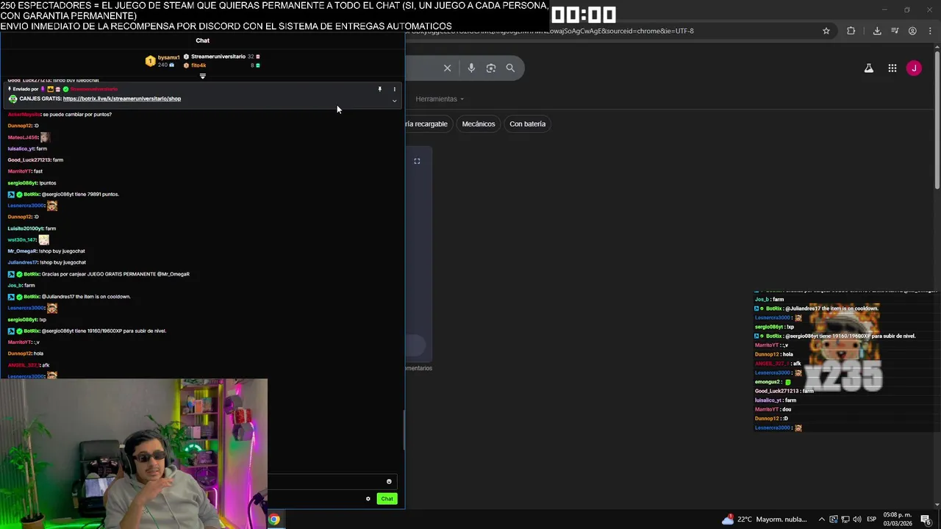Clear the Google search box with X
This screenshot has width=941, height=529.
[447, 68]
